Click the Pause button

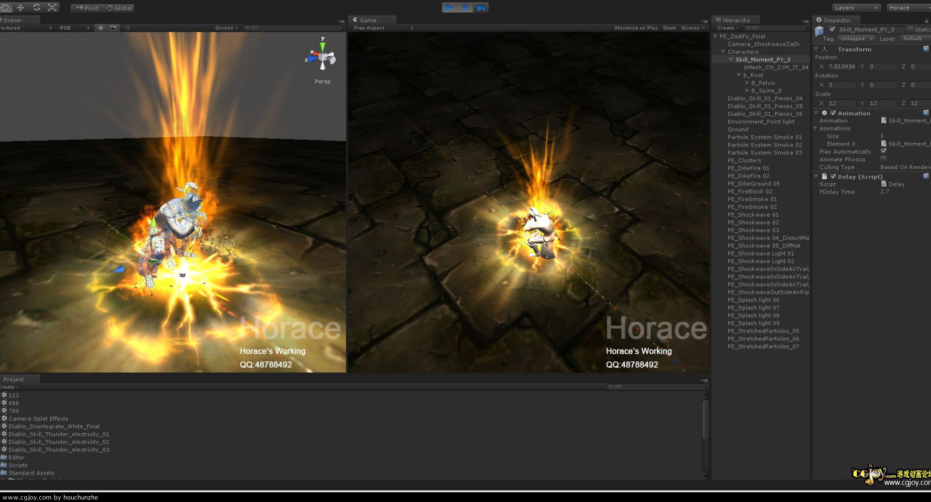pyautogui.click(x=465, y=8)
